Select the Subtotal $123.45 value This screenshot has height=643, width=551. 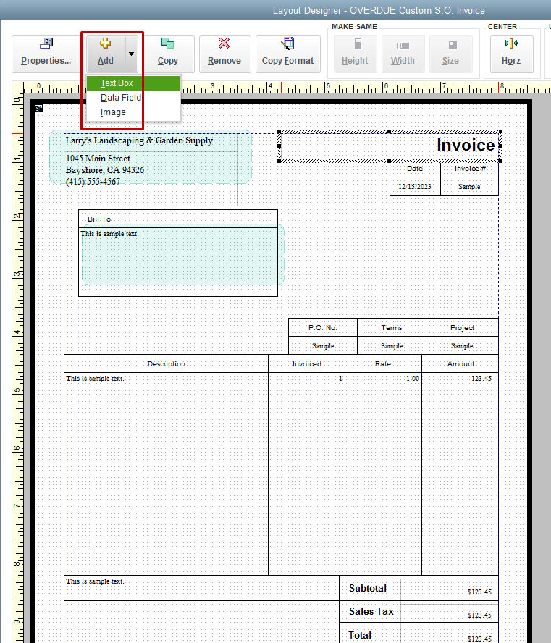(479, 592)
